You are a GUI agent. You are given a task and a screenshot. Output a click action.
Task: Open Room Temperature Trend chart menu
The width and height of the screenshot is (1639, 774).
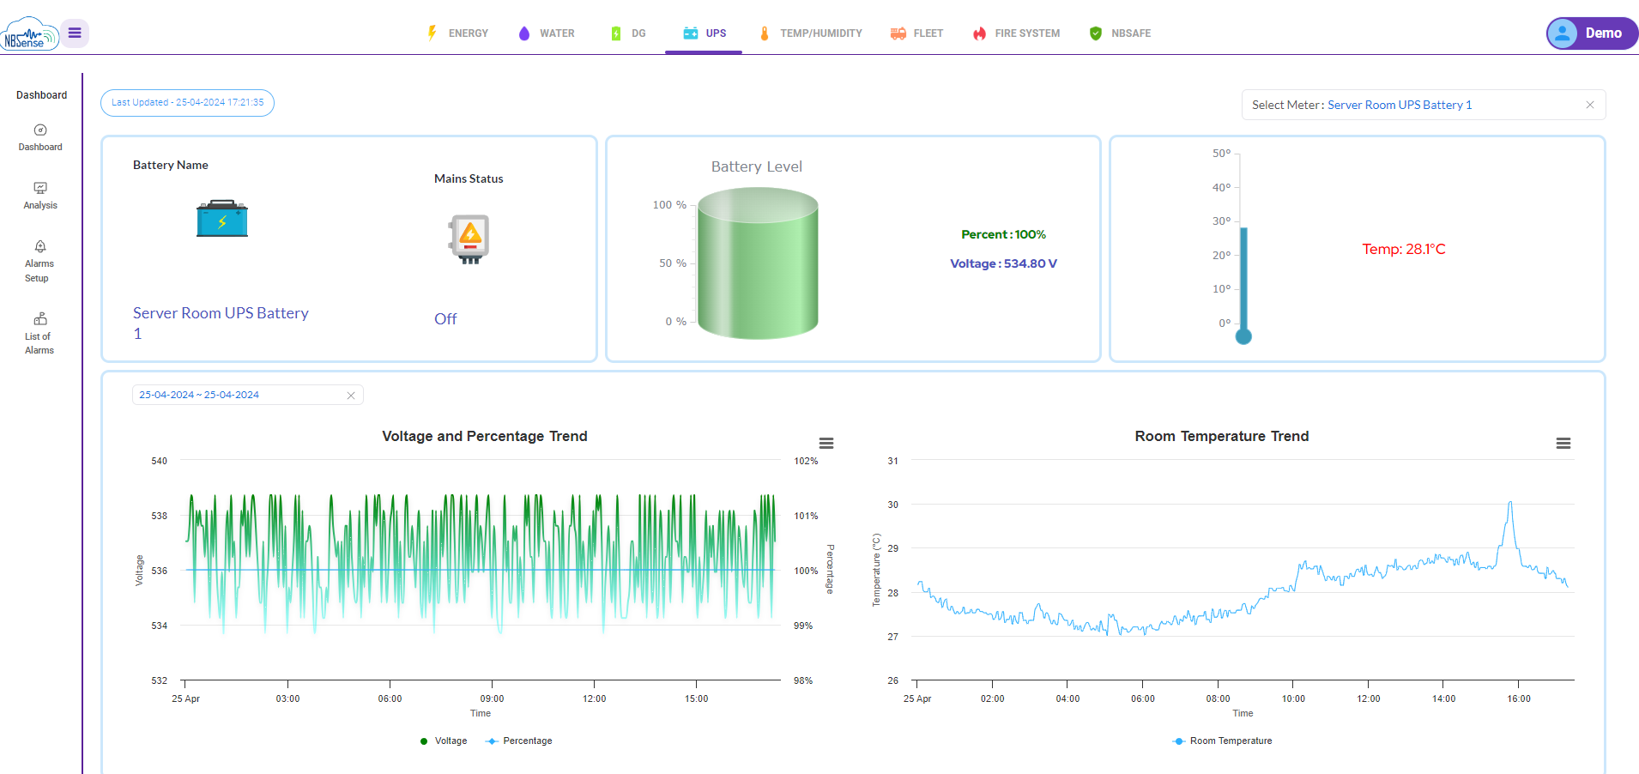[1563, 444]
